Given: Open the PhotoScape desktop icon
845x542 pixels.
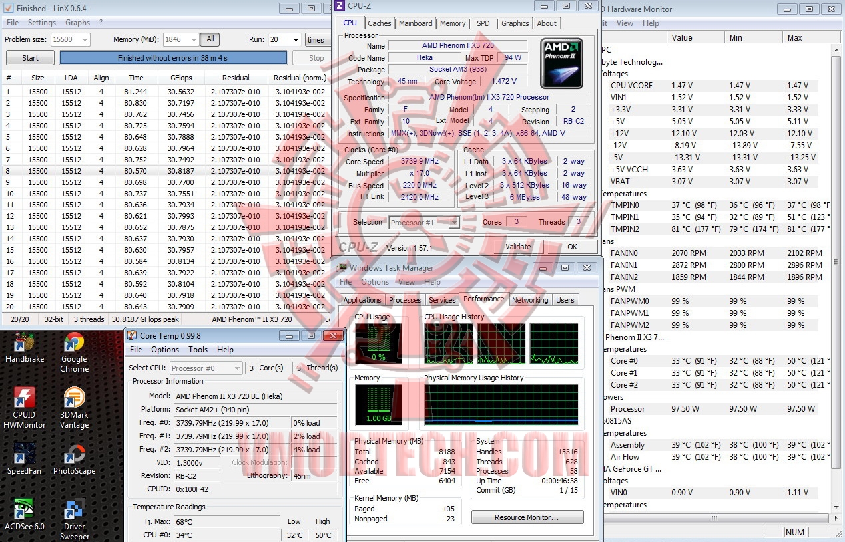Looking at the screenshot, I should [x=74, y=459].
